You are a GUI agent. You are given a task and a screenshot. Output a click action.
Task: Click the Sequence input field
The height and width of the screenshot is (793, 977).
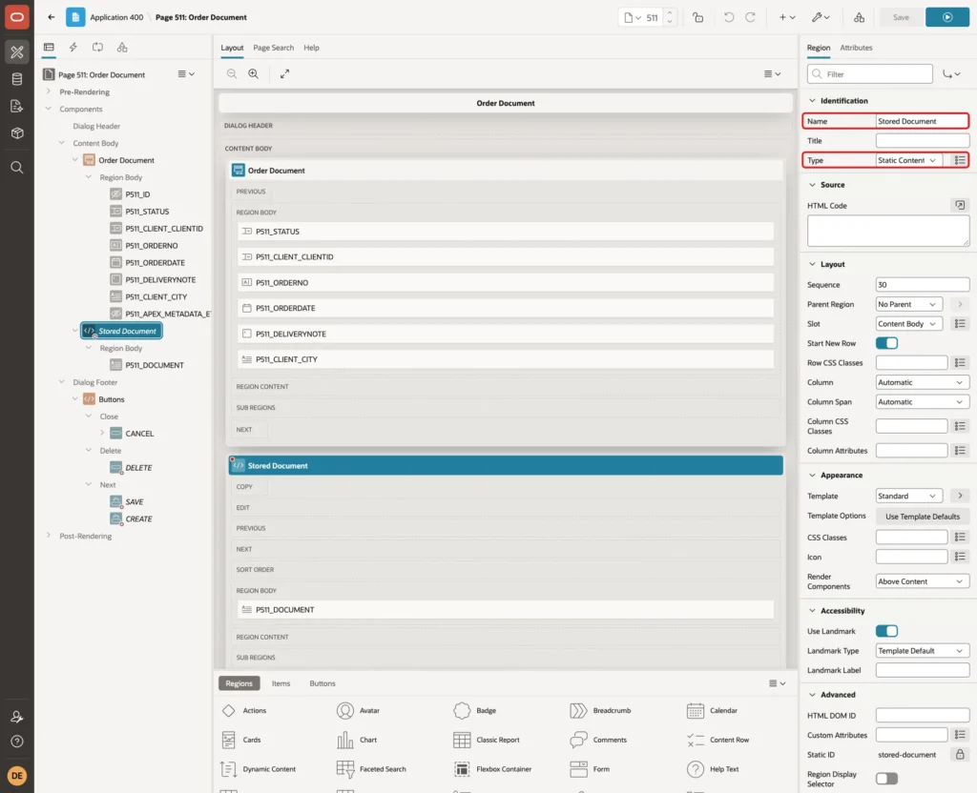[x=923, y=285]
